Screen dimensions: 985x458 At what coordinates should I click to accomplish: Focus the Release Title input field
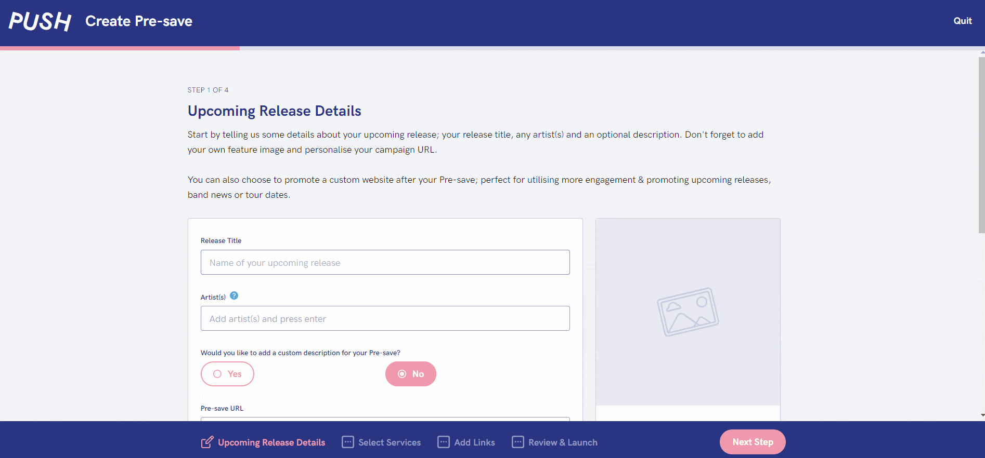(x=385, y=262)
